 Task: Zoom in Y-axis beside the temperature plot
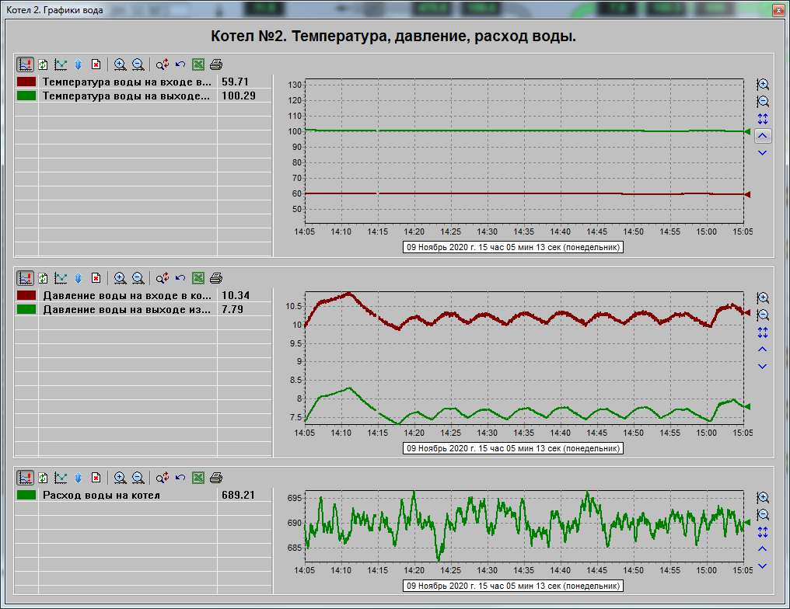click(x=763, y=85)
